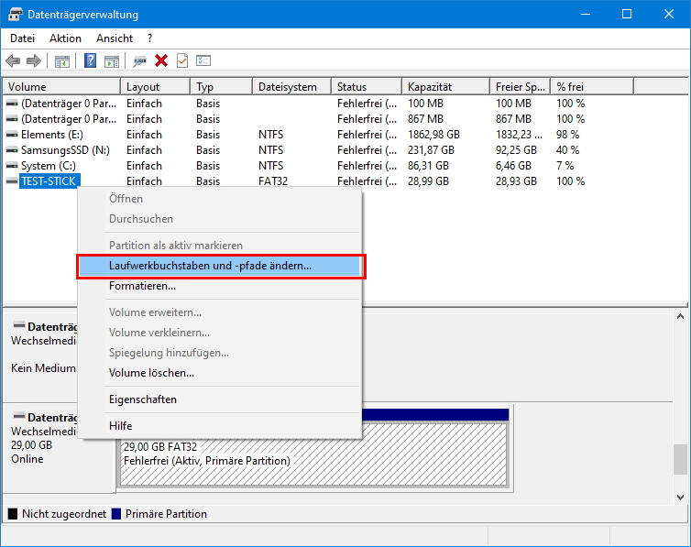This screenshot has width=691, height=547.
Task: Sort by the Freier Sp... column header
Action: 521,87
